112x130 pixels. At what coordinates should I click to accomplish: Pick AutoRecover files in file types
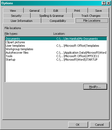pyautogui.click(x=56, y=53)
